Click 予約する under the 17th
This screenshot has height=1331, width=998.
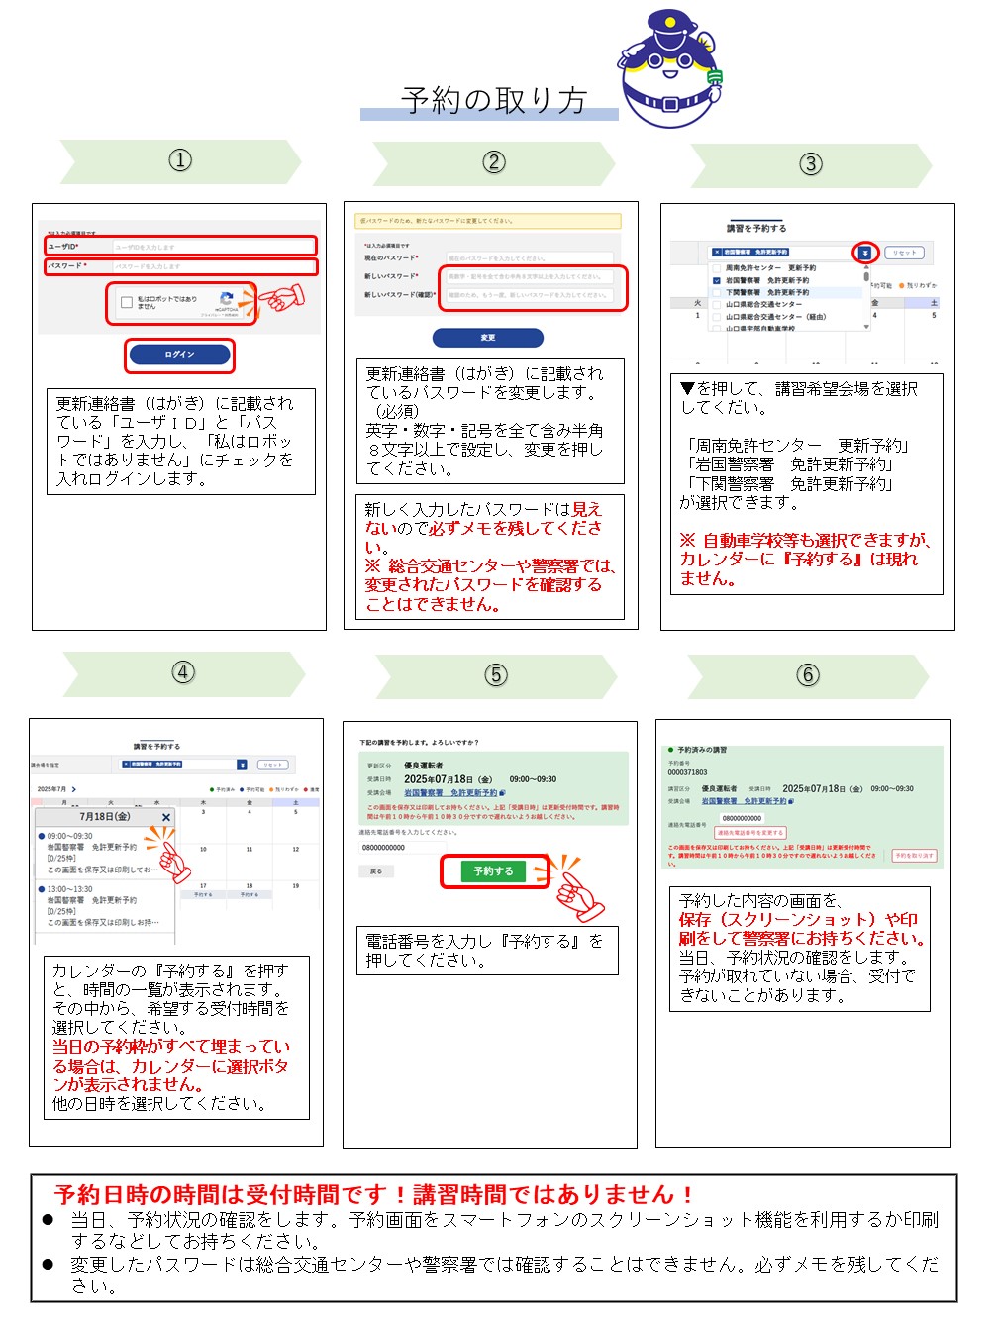203,894
